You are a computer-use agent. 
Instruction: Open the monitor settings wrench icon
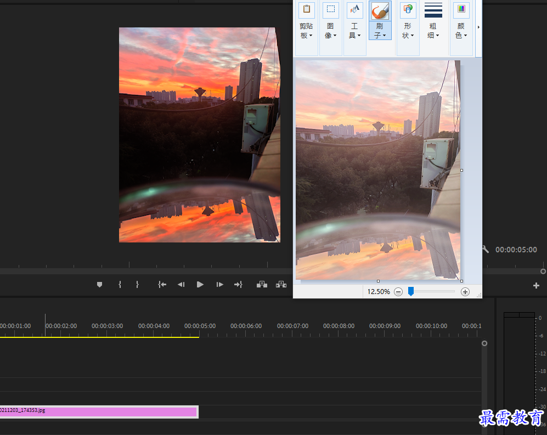click(x=486, y=249)
